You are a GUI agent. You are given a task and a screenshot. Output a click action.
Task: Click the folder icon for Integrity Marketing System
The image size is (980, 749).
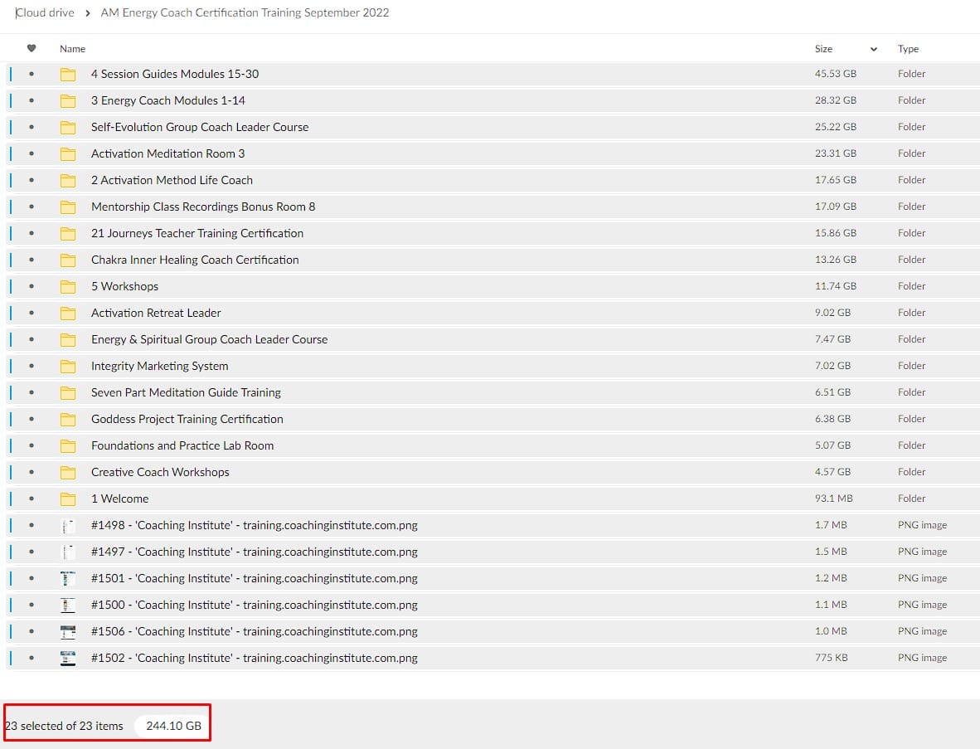pos(68,367)
